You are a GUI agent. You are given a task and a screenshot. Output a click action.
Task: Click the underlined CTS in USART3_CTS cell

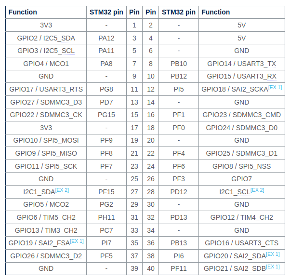pos(272,243)
